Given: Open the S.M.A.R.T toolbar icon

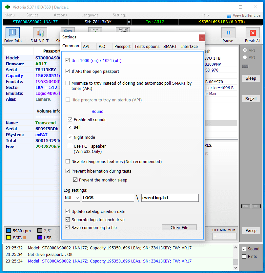Looking at the screenshot, I should tap(40, 33).
